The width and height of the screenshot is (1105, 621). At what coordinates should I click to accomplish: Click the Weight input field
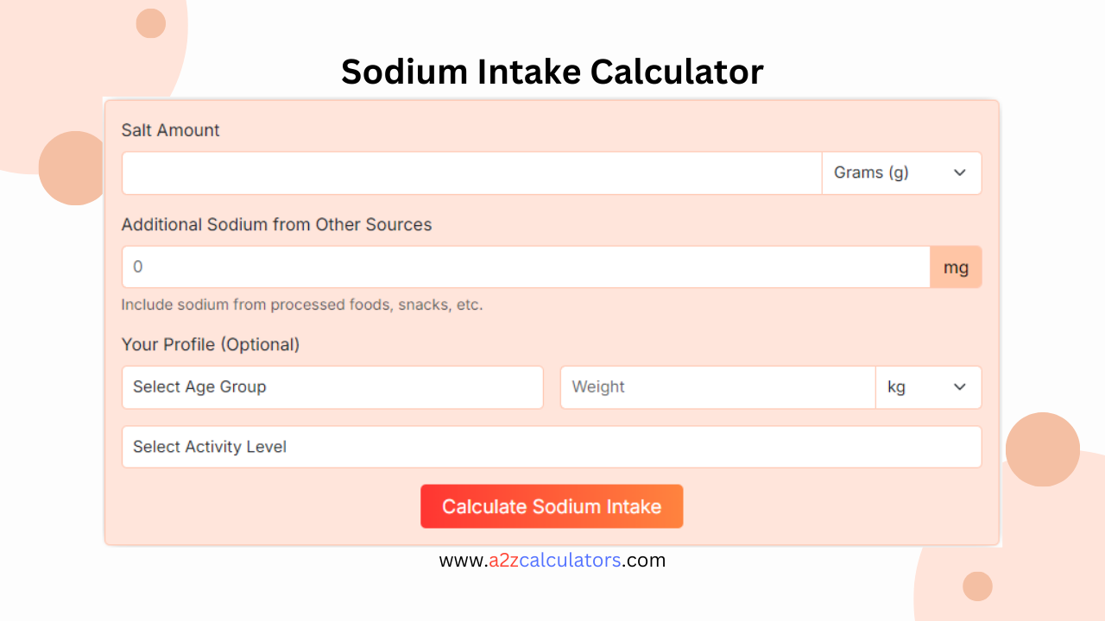pyautogui.click(x=717, y=387)
